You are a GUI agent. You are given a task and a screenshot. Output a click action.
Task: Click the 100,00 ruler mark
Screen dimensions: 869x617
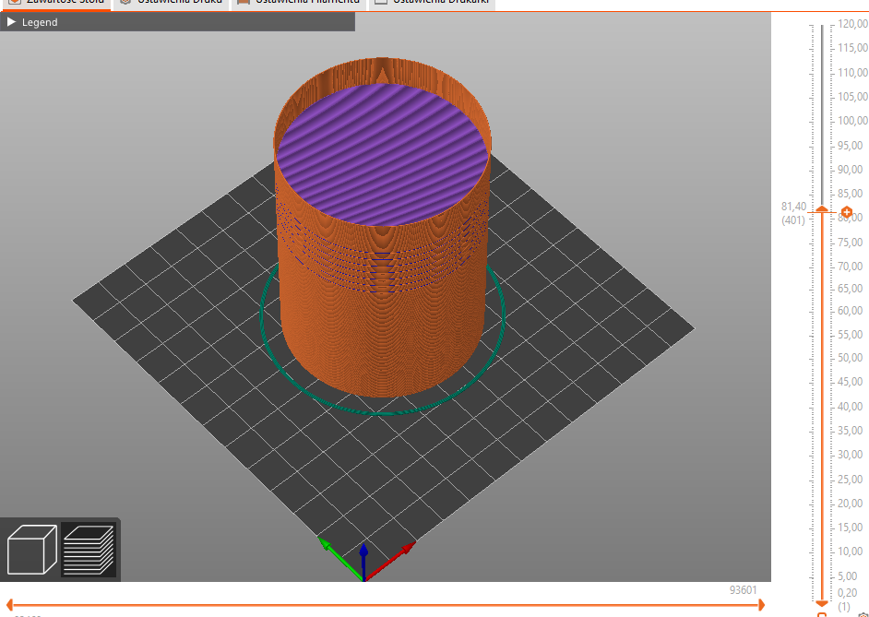coord(852,121)
